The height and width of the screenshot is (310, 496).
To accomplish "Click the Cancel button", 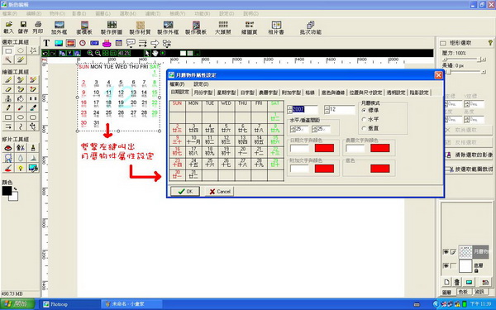I will (220, 192).
